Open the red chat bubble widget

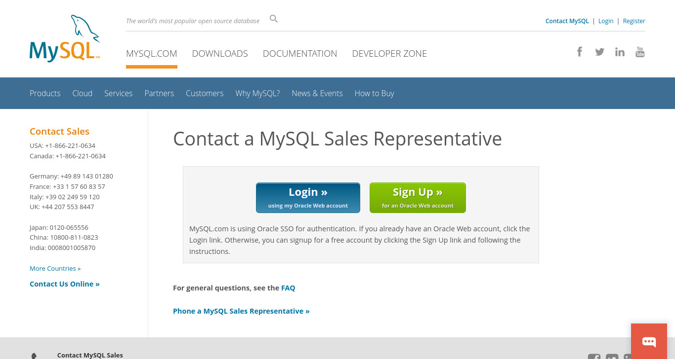tap(649, 341)
